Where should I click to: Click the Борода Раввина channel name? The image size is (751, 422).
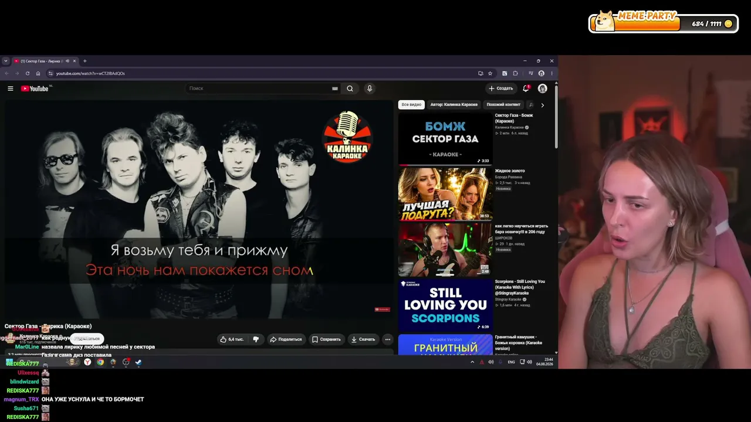509,177
